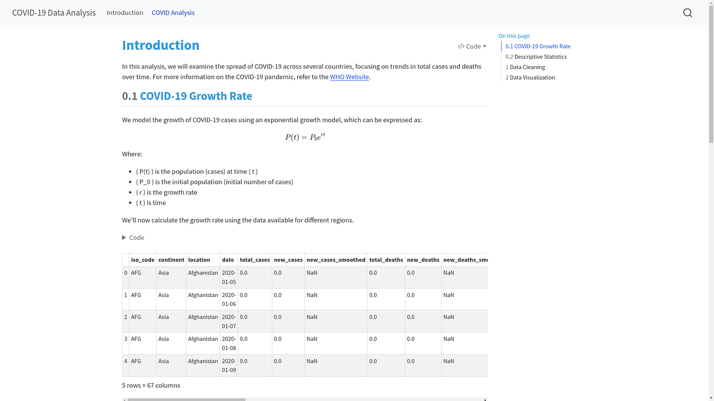Open the search magnifier in the navbar

[x=687, y=12]
